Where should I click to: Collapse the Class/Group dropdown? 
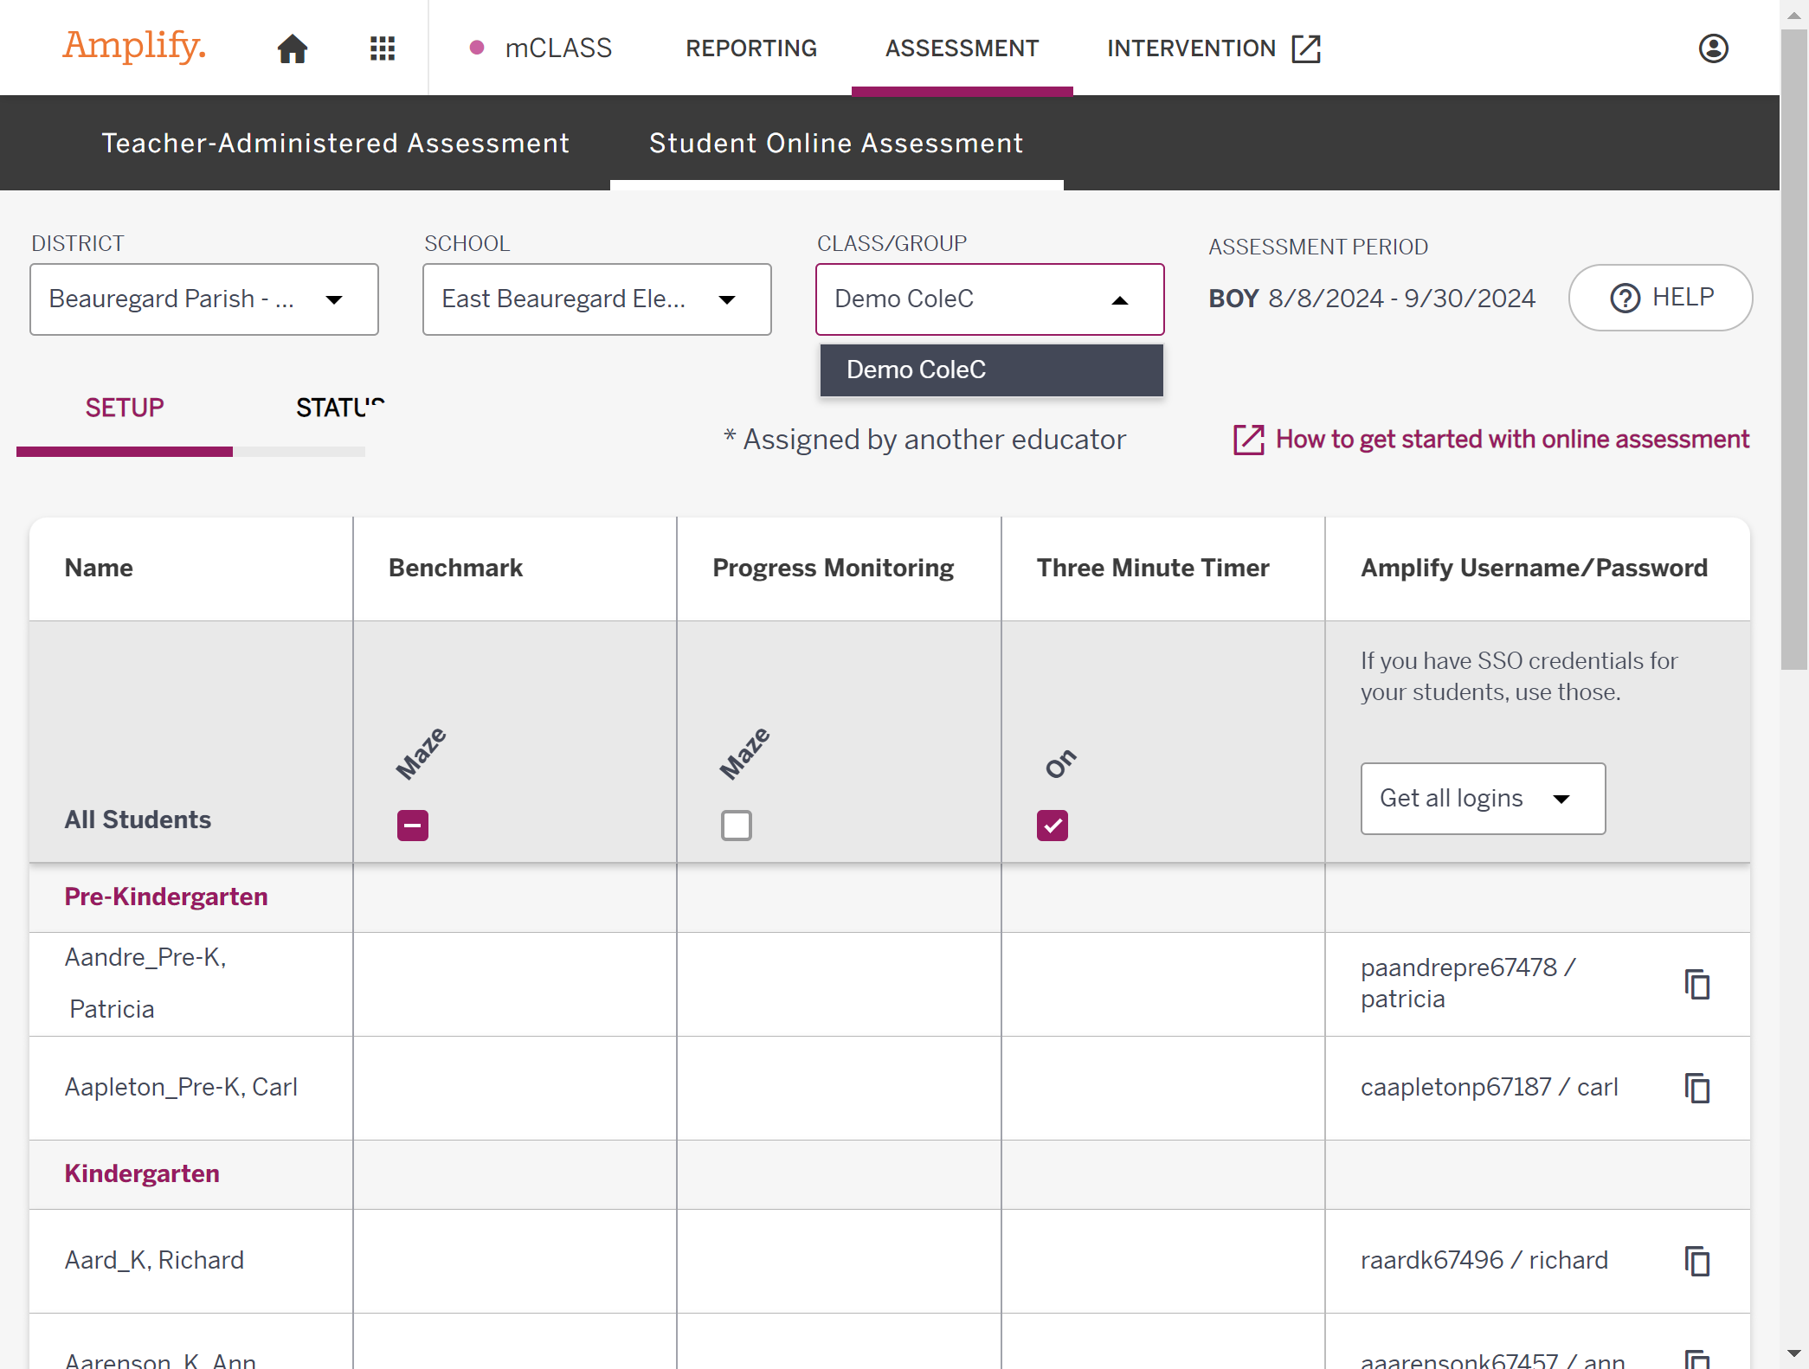pos(990,299)
